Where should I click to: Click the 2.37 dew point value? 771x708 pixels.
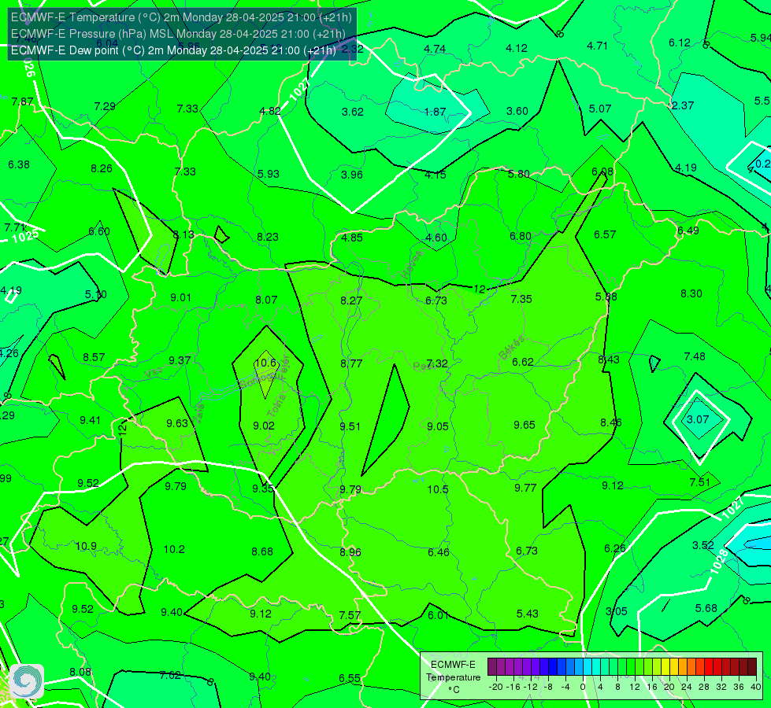coord(683,105)
